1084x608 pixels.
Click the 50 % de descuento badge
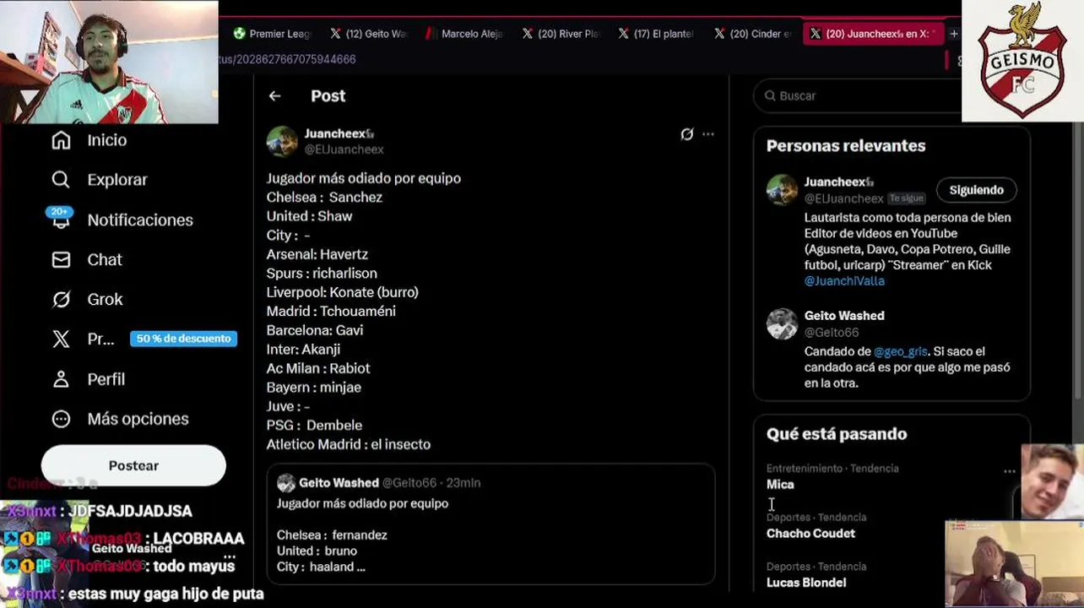(x=183, y=339)
